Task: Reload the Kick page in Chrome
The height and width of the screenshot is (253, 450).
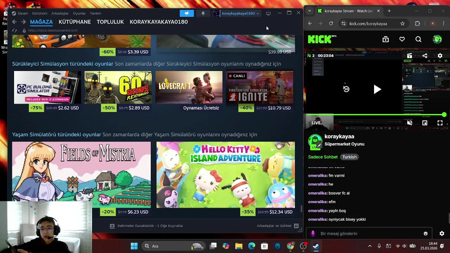Action: pyautogui.click(x=331, y=24)
